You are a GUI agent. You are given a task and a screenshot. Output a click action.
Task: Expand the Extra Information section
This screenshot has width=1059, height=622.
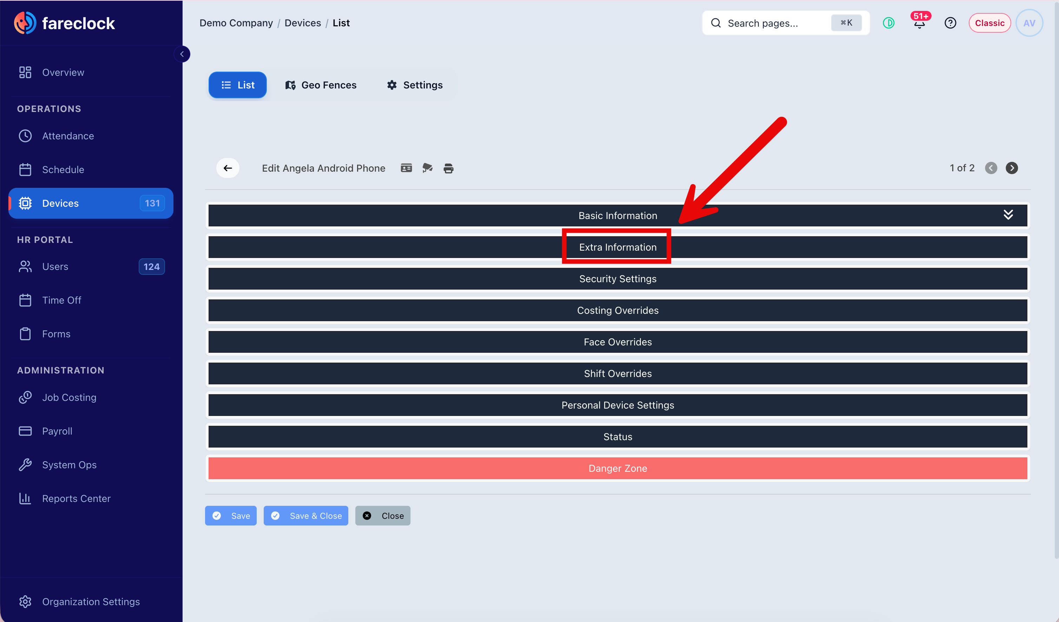618,247
